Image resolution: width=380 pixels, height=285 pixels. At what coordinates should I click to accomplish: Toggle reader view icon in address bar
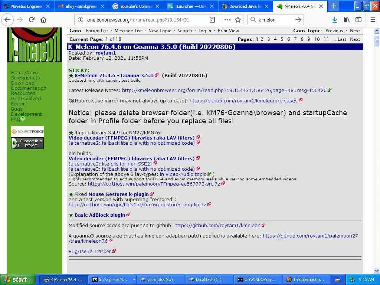(212, 20)
